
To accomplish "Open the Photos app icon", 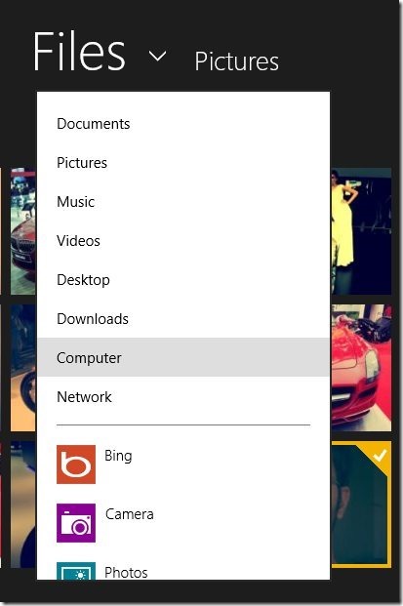I will [x=76, y=571].
